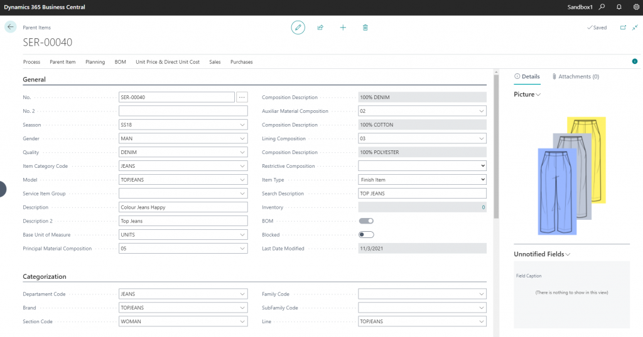The width and height of the screenshot is (643, 337).
Task: Open Auxiliar Material Composition dropdown
Action: [482, 111]
